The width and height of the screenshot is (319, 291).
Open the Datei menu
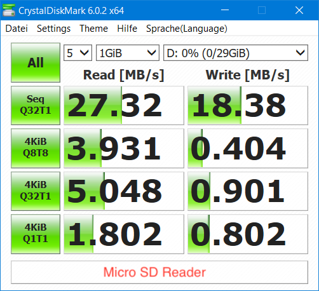pos(17,29)
